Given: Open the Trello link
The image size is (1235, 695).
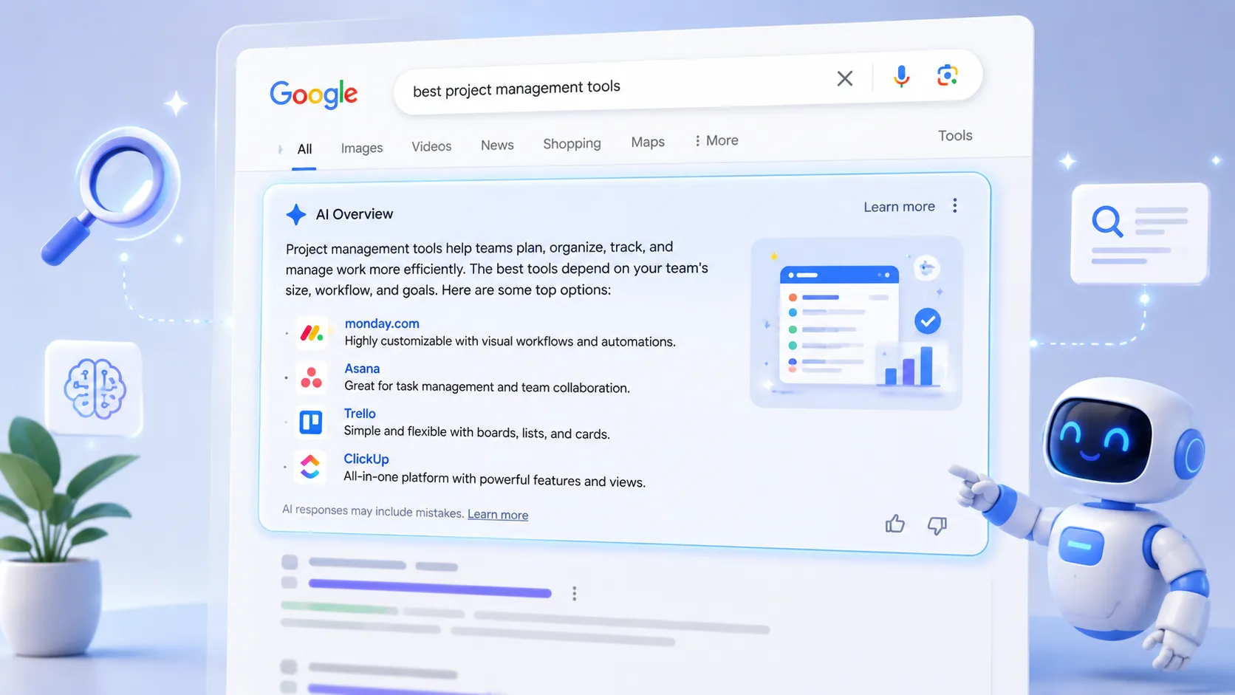Looking at the screenshot, I should [x=360, y=414].
